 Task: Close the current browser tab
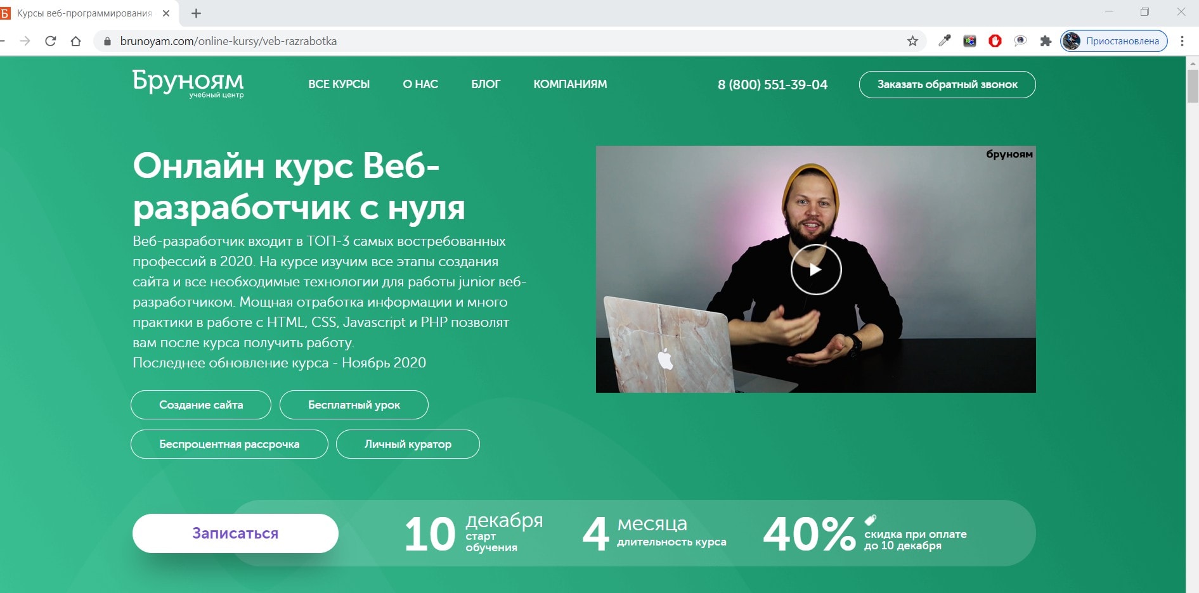(166, 13)
